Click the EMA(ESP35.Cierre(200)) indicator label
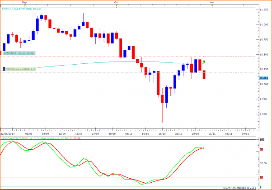This screenshot has width=272, height=190. (22, 9)
